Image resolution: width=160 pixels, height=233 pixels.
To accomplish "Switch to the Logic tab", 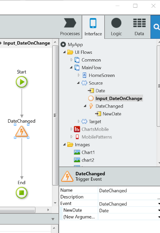I will 116,27.
